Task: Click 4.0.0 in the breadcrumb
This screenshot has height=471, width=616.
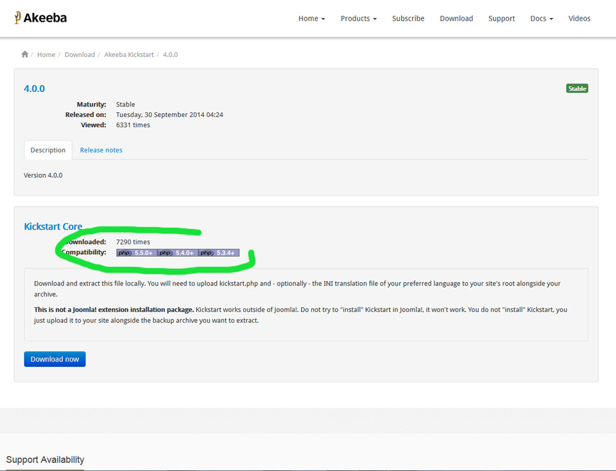Action: [x=170, y=55]
